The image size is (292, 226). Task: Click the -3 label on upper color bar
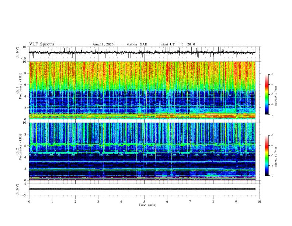pyautogui.click(x=272, y=74)
